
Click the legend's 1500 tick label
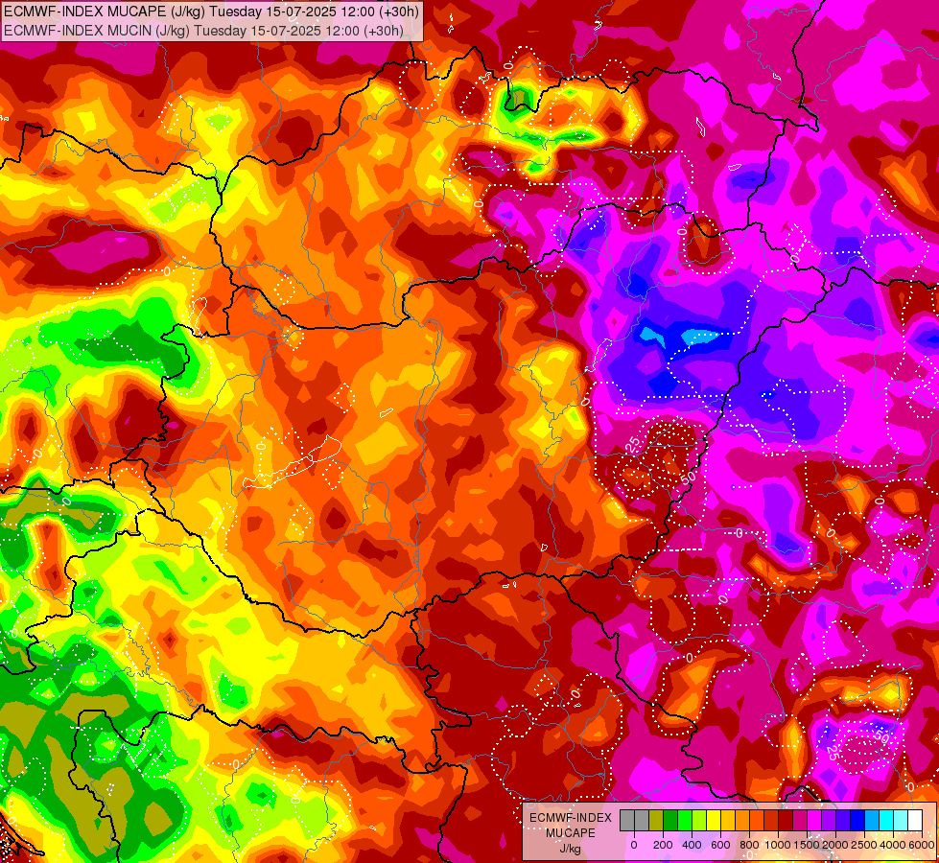pos(807,845)
